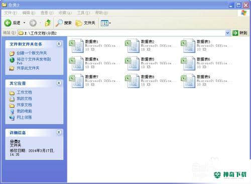
Task: Open the 收藏(A) menu
Action: (x=65, y=13)
